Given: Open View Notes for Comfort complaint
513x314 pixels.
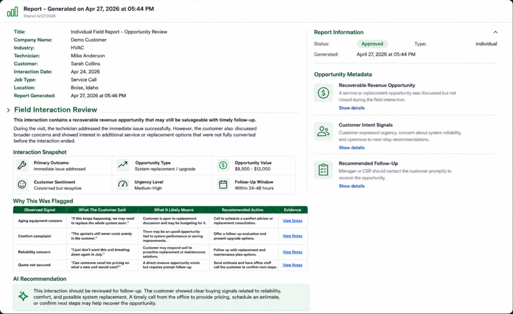Looking at the screenshot, I should (x=292, y=236).
